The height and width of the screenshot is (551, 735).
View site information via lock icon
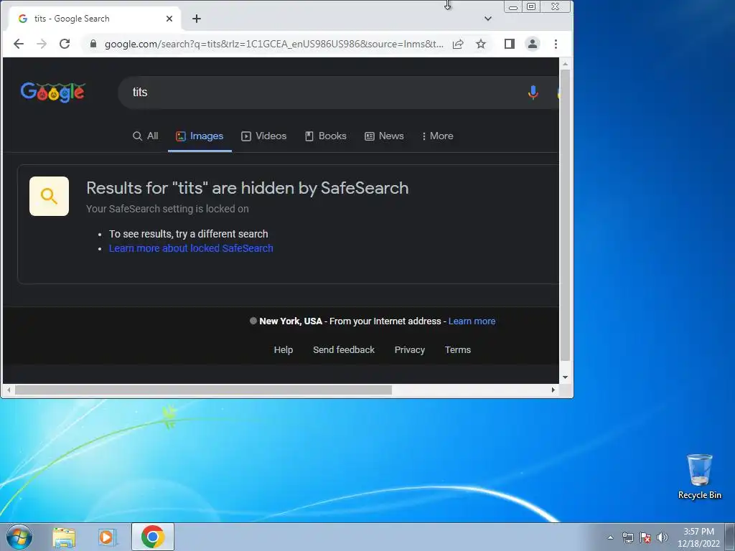tap(93, 44)
